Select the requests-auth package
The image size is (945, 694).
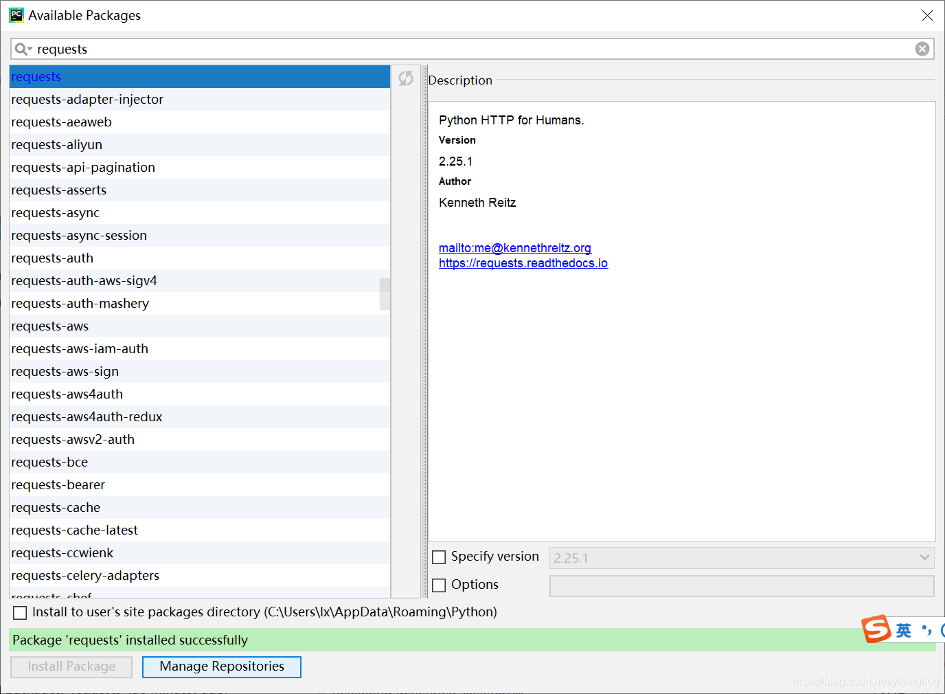pos(200,258)
